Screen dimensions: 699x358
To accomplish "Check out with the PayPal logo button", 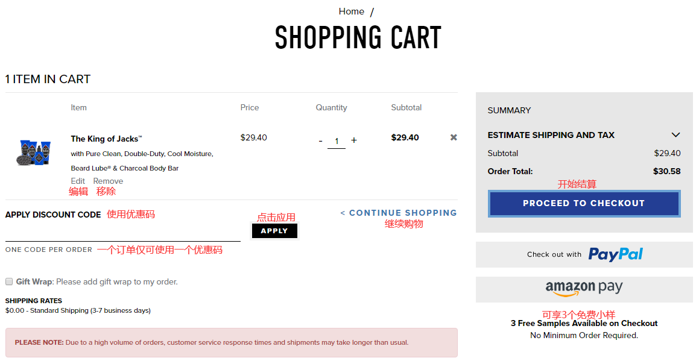I will coord(584,254).
